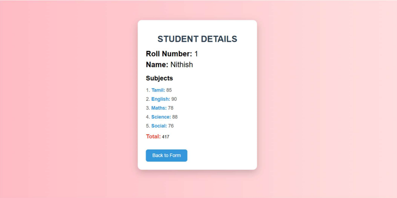Screen dimensions: 397x198
Task: Click the Science subject label
Action: click(161, 117)
